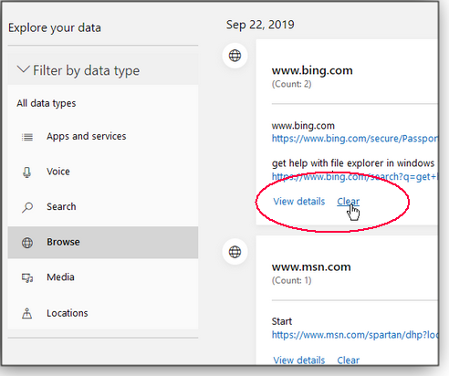449x376 pixels.
Task: Collapse the Filter by data type chevron
Action: (x=23, y=69)
